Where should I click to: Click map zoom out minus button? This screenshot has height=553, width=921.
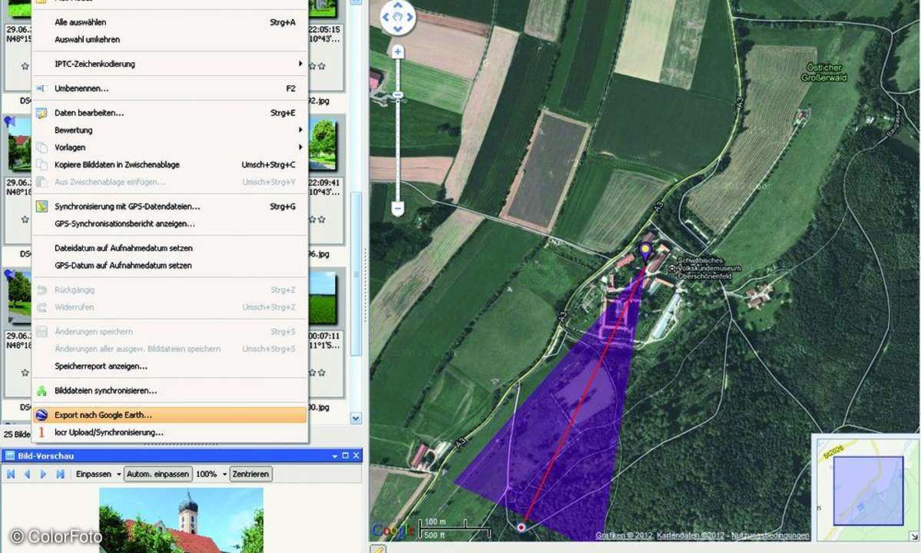coord(398,208)
